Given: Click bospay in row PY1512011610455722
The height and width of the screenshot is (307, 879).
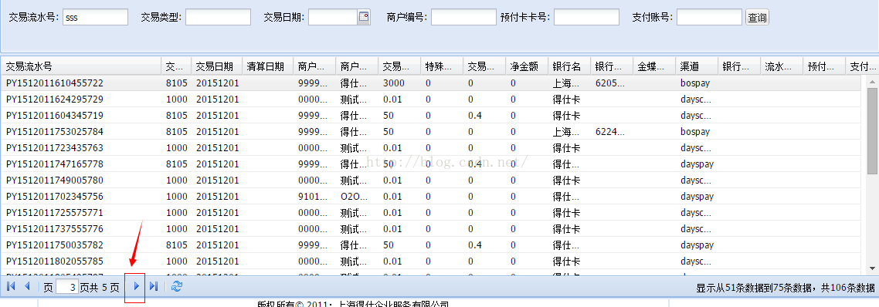Looking at the screenshot, I should point(695,83).
